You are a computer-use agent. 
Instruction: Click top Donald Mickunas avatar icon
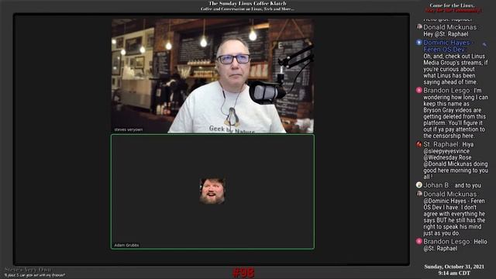(x=419, y=27)
